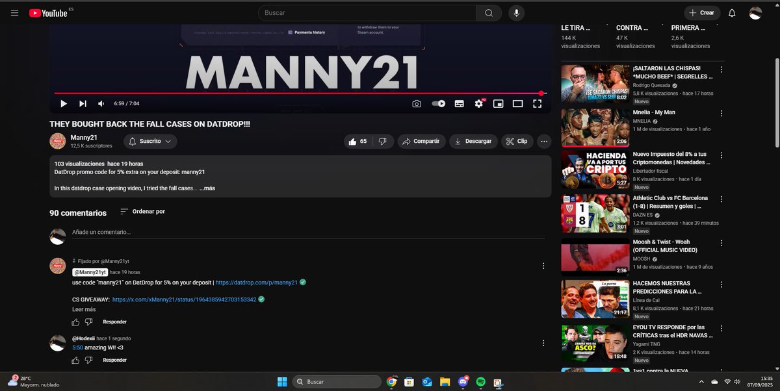This screenshot has width=780, height=391.
Task: Click the Descargar download button
Action: pyautogui.click(x=474, y=141)
